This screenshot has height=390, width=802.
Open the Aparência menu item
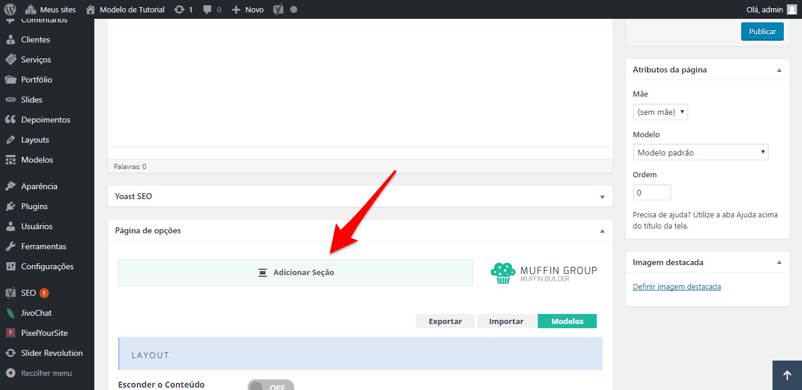click(39, 186)
